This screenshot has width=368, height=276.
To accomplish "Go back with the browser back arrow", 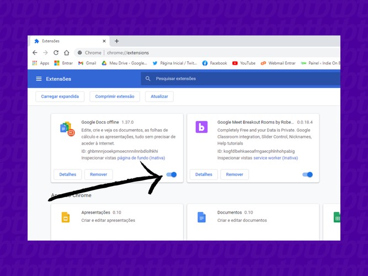I will (x=35, y=52).
